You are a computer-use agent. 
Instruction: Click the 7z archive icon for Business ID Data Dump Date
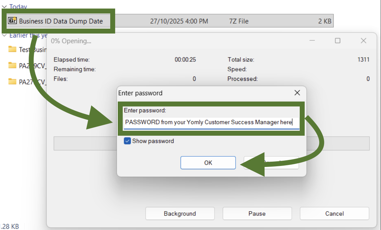(13, 21)
